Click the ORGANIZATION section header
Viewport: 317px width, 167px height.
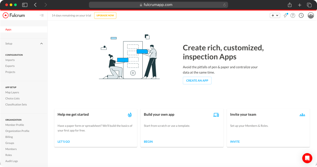click(x=13, y=120)
